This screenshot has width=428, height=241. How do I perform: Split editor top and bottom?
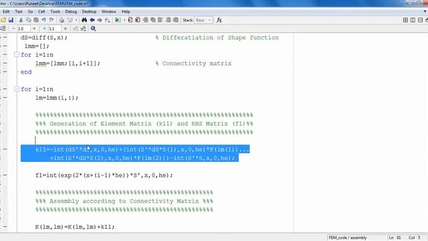click(420, 20)
